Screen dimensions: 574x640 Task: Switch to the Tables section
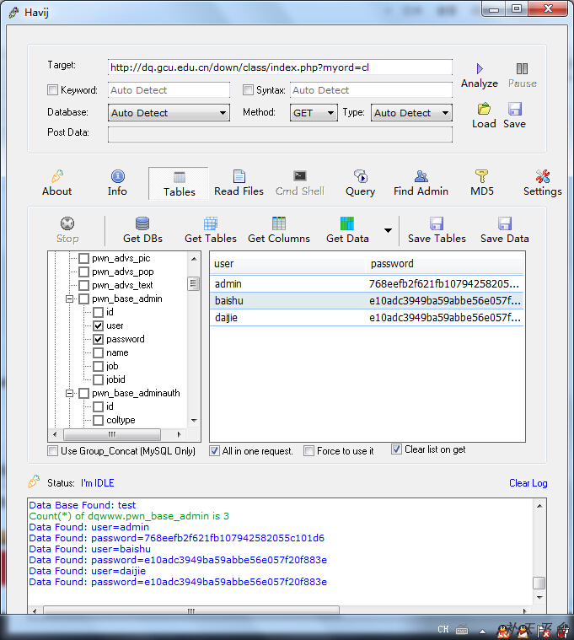(x=179, y=184)
